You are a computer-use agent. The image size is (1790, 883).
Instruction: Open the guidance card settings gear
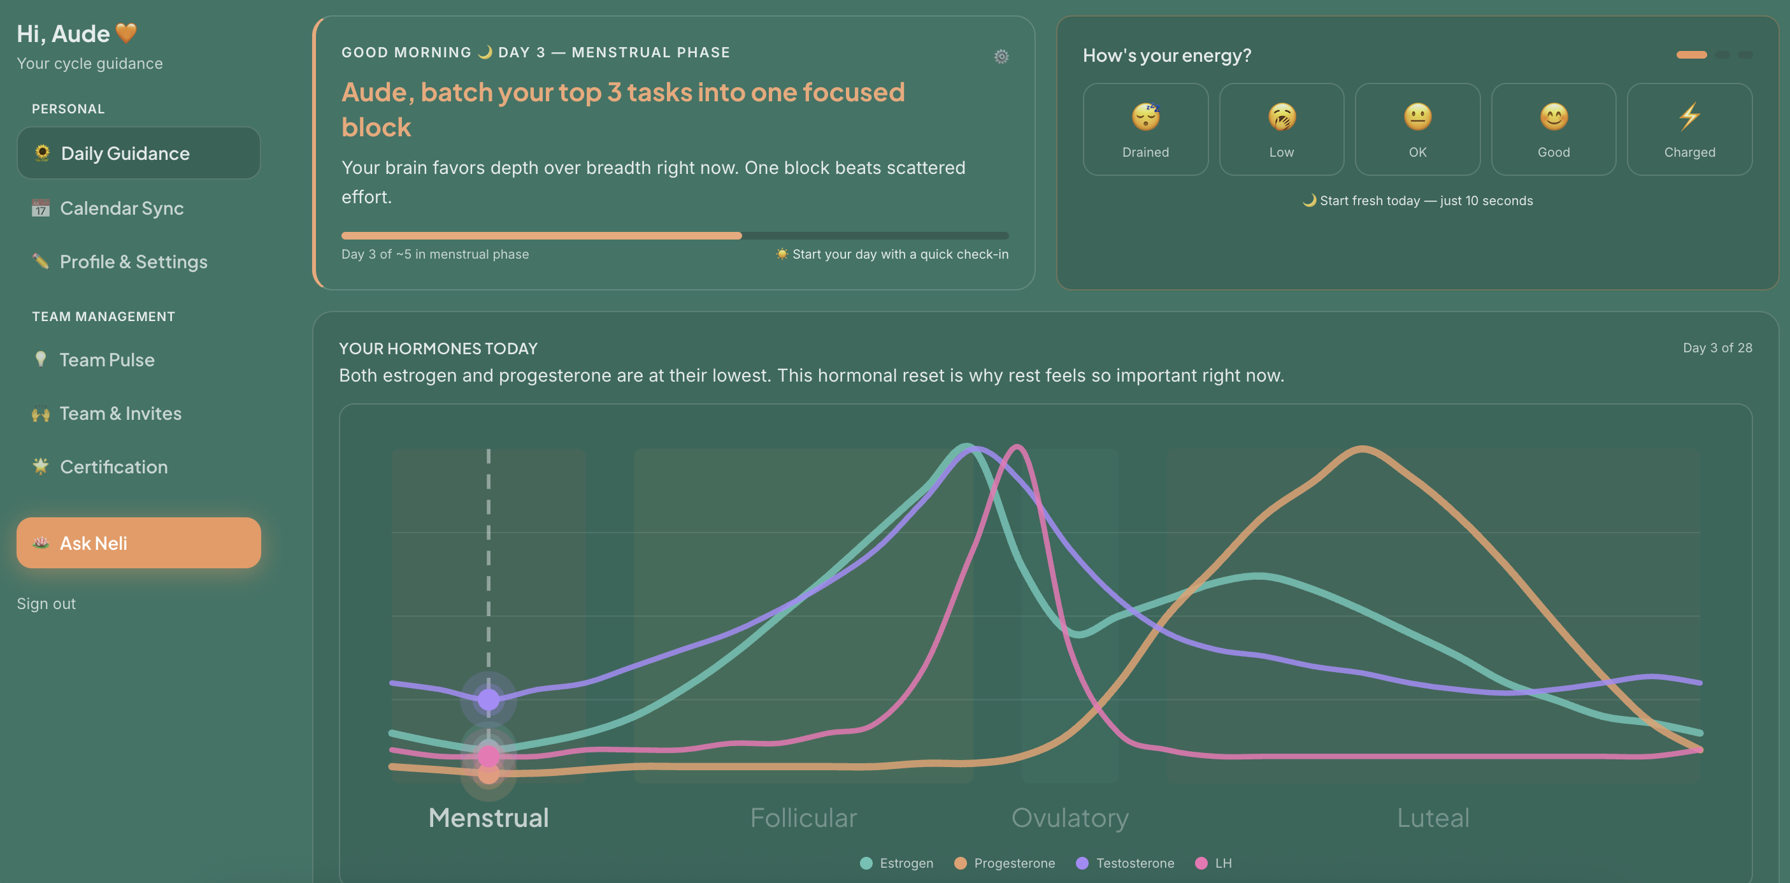(x=1001, y=56)
